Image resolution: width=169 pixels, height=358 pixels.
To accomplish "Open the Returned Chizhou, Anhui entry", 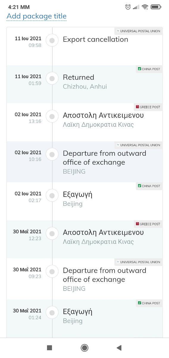I will (x=84, y=84).
